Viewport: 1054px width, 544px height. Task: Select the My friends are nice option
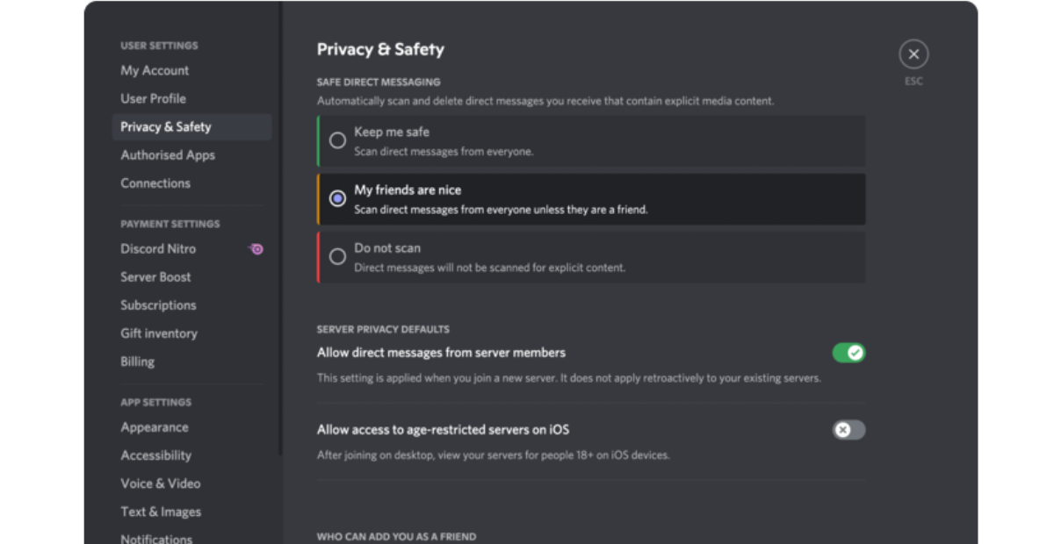pyautogui.click(x=337, y=198)
